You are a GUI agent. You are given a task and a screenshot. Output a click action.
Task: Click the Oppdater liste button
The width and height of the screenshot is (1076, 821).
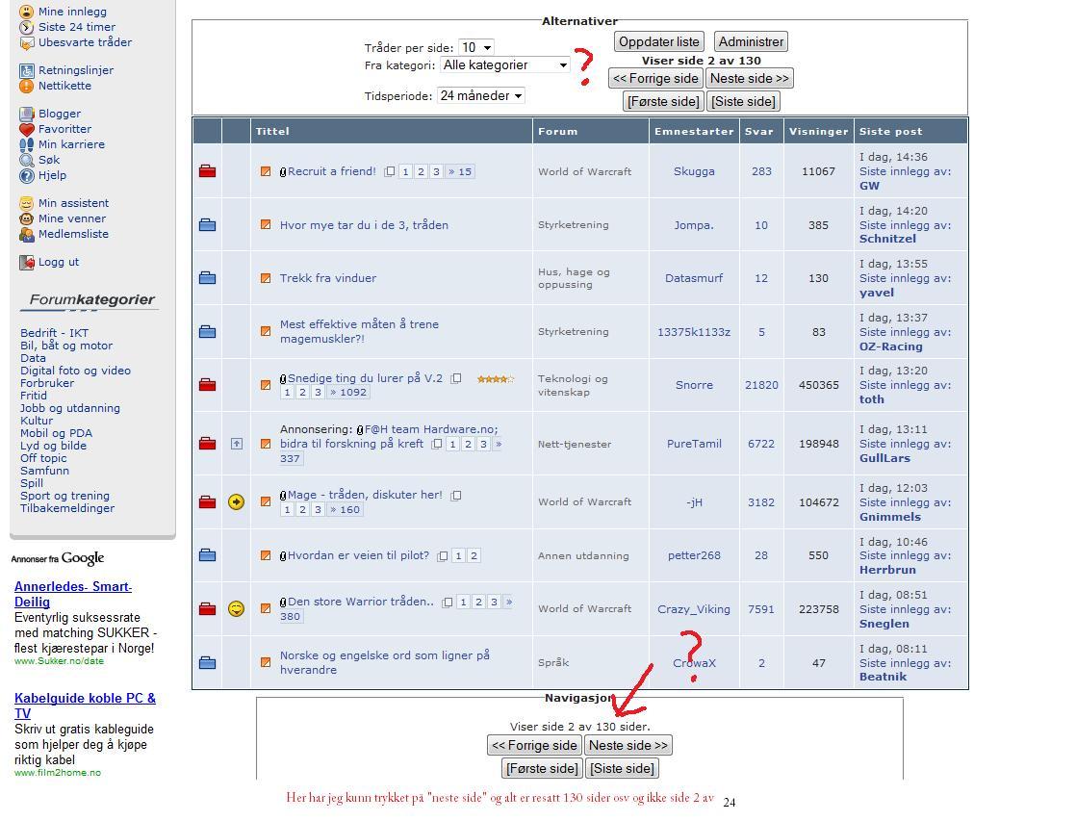point(658,42)
